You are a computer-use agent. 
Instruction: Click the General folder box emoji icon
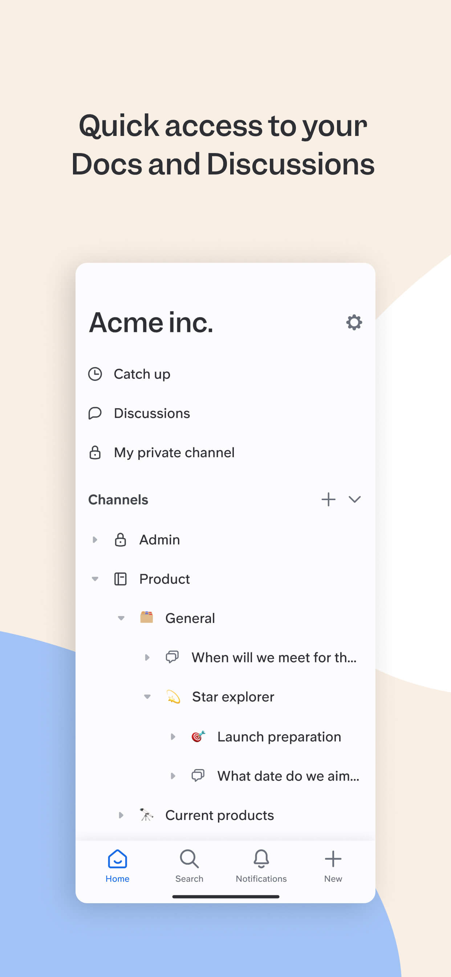(x=146, y=618)
